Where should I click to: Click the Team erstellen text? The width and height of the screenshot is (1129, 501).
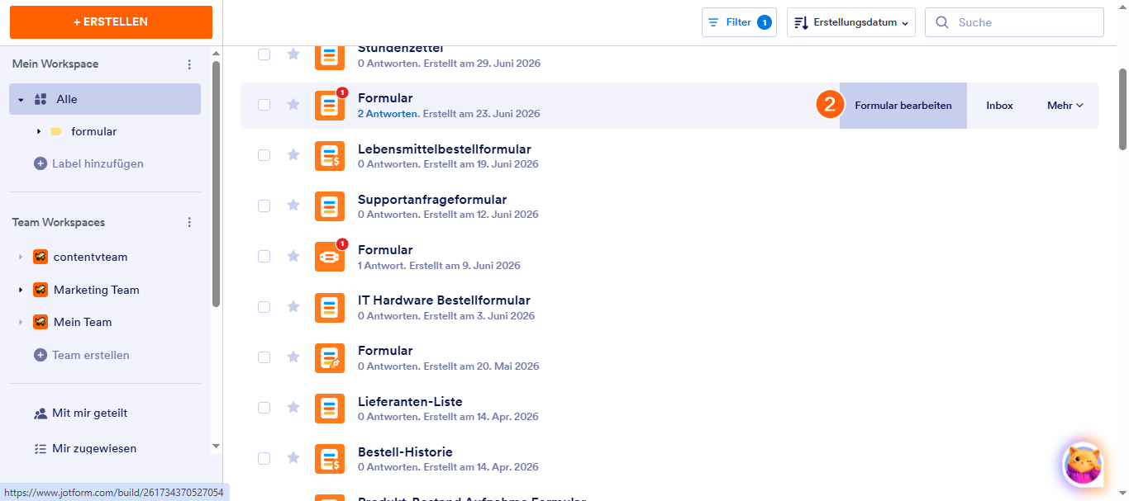click(91, 355)
